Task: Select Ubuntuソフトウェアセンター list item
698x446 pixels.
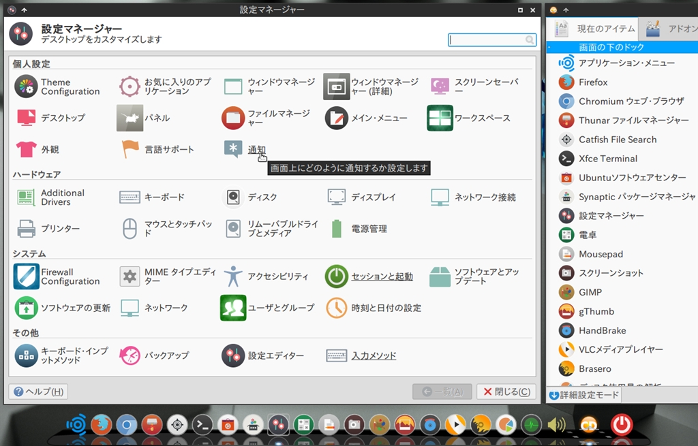Action: [x=622, y=178]
